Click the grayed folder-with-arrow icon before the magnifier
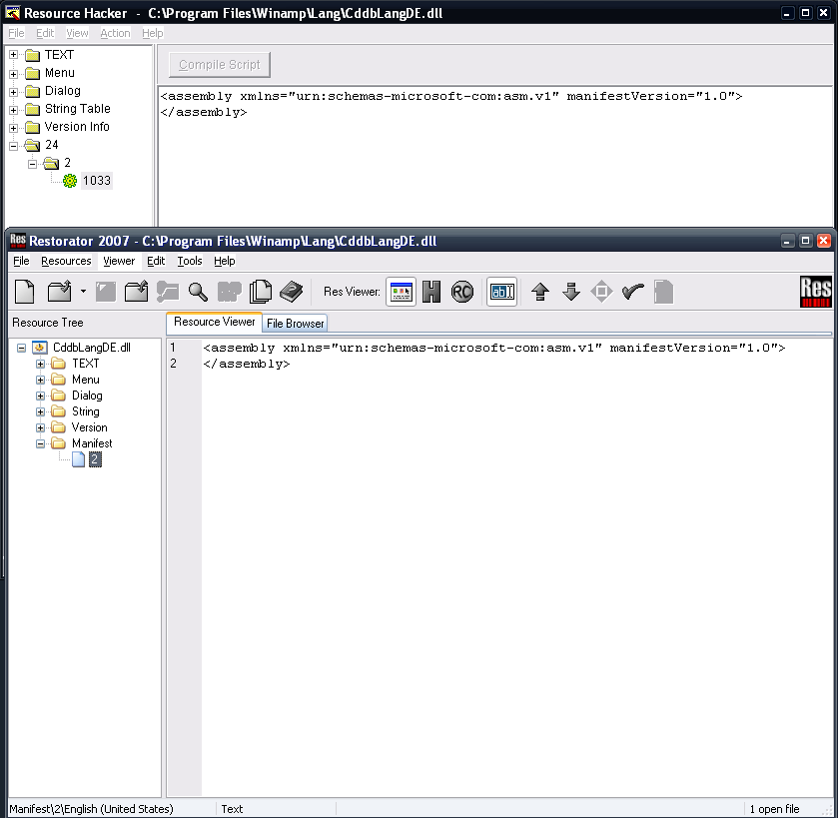 coord(168,292)
